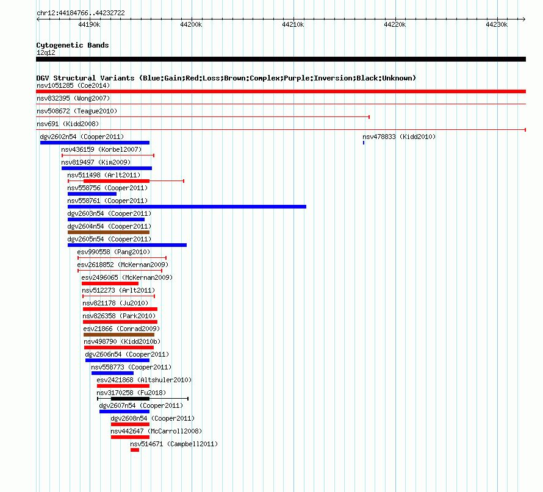Open nsv514671 (Campbell2011) label
The height and width of the screenshot is (492, 543).
(174, 444)
